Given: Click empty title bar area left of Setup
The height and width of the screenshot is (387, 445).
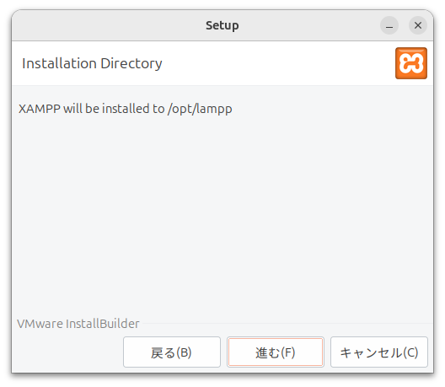Looking at the screenshot, I should pyautogui.click(x=108, y=25).
